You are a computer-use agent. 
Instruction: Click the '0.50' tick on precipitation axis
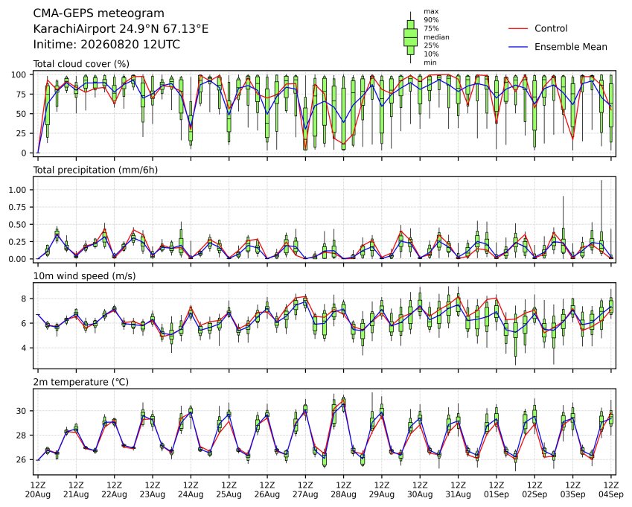coord(18,225)
